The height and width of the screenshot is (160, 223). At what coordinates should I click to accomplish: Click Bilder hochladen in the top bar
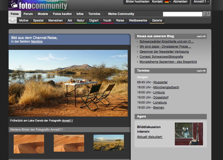pyautogui.click(x=138, y=2)
